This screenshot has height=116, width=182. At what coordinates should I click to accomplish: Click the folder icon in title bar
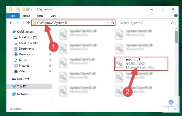click(x=10, y=9)
